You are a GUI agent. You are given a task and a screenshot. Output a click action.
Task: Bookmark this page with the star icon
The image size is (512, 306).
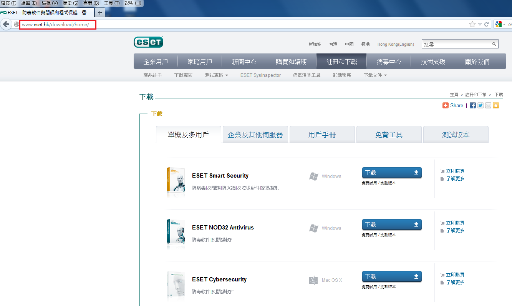[x=472, y=24]
